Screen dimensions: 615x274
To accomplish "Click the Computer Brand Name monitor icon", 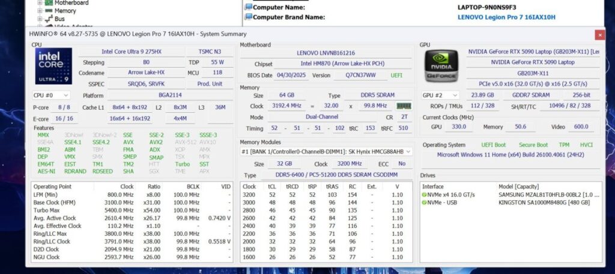I will (x=249, y=17).
